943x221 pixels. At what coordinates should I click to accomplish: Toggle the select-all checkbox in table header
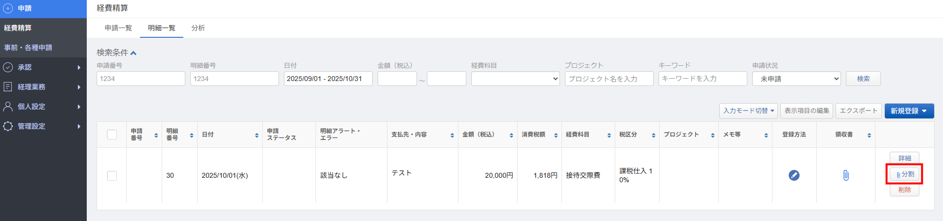point(112,135)
